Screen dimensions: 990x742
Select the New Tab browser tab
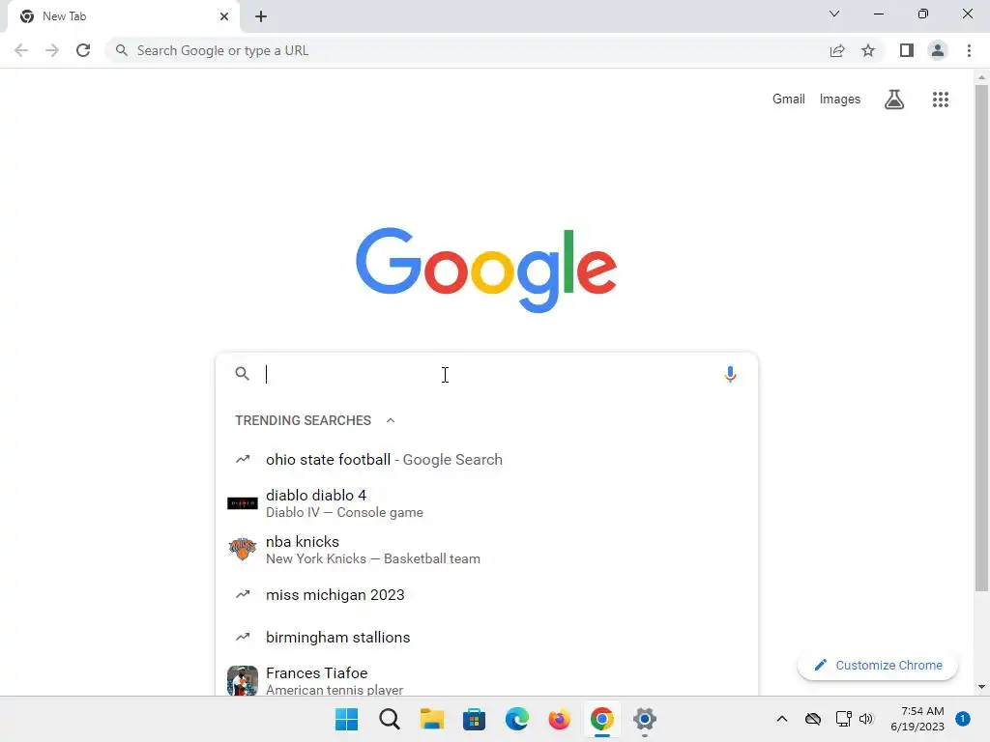tap(123, 16)
